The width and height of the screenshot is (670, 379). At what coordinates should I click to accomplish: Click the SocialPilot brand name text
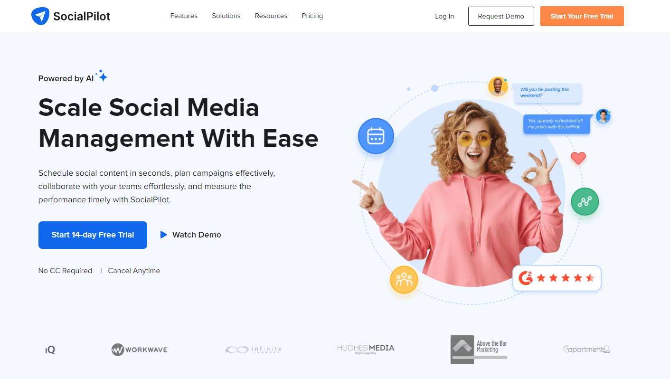pyautogui.click(x=82, y=17)
